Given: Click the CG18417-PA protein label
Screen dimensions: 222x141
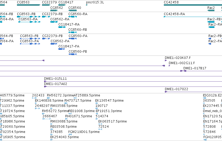Looking at the screenshot, I should (x=69, y=46).
